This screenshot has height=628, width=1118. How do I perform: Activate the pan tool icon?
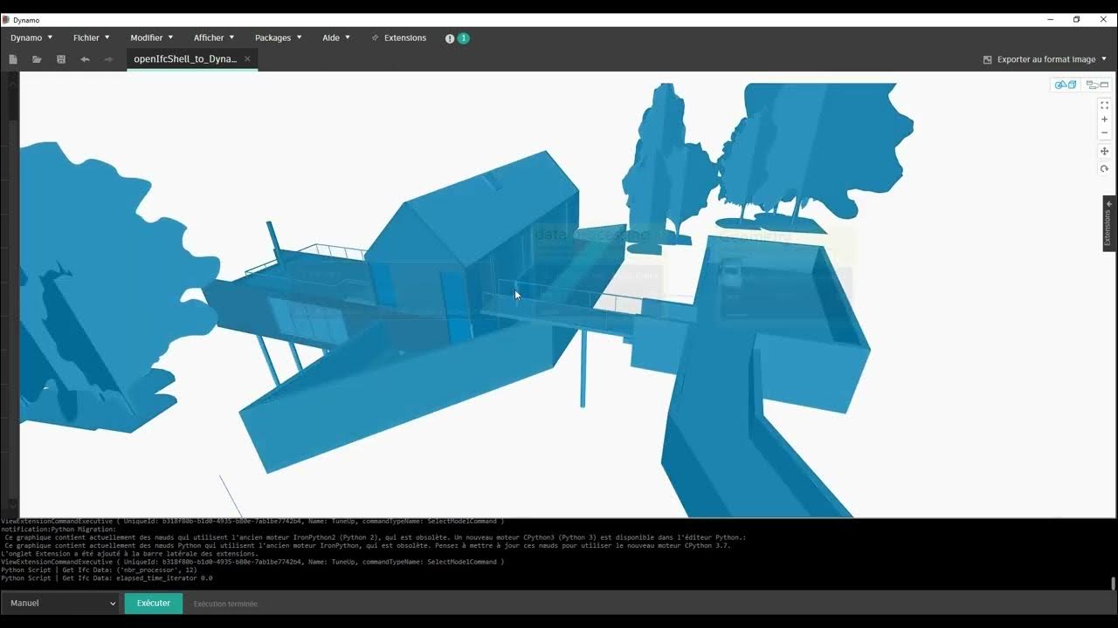point(1104,152)
